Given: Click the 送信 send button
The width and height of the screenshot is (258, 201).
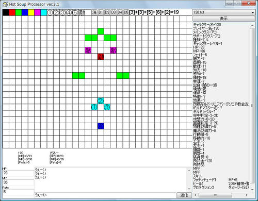Looking at the screenshot, I should (x=184, y=195).
